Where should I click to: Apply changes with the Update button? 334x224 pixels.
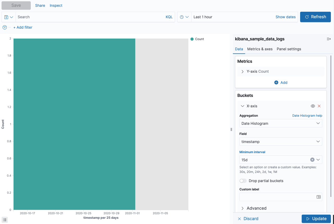pyautogui.click(x=316, y=219)
